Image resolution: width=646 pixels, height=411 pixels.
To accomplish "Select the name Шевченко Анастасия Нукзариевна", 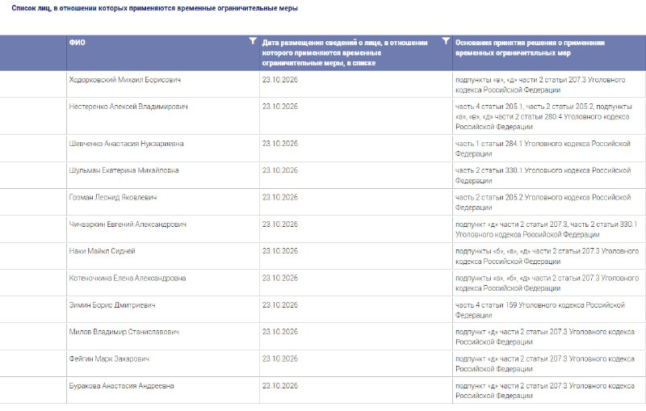I will point(126,144).
